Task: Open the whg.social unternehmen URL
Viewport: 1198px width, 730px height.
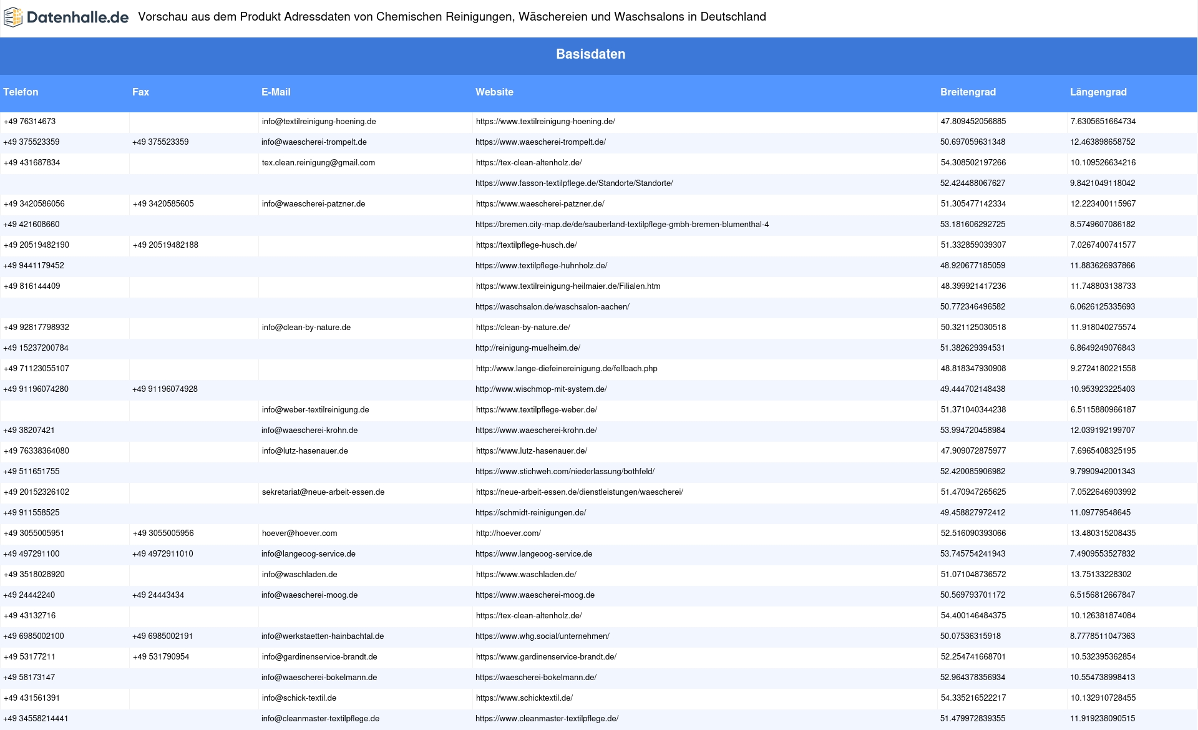Action: [542, 636]
